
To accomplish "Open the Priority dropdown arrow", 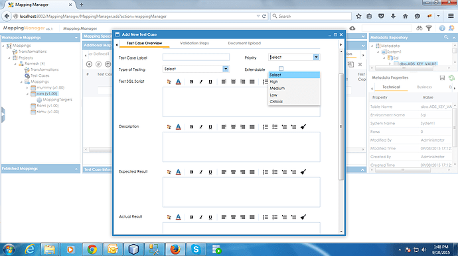I will [316, 58].
